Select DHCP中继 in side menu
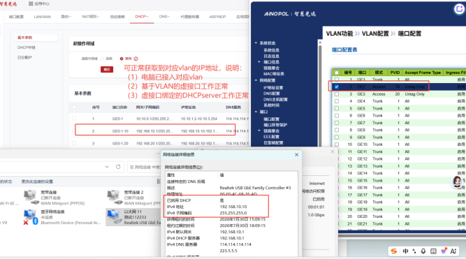466x259 pixels. point(26,47)
